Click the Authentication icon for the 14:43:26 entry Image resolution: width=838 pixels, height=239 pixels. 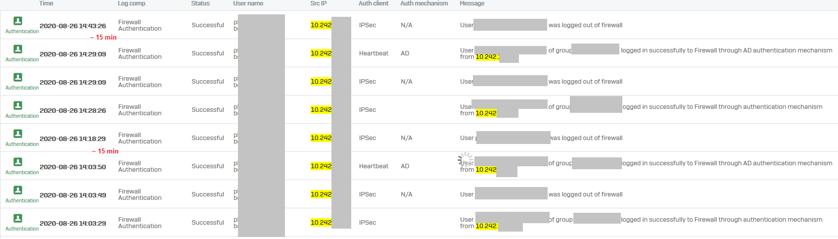pos(18,21)
